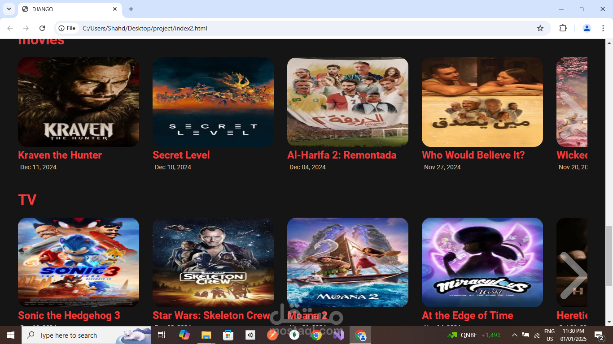Advance the TV carousel with right chevron
The image size is (613, 344).
click(x=574, y=275)
